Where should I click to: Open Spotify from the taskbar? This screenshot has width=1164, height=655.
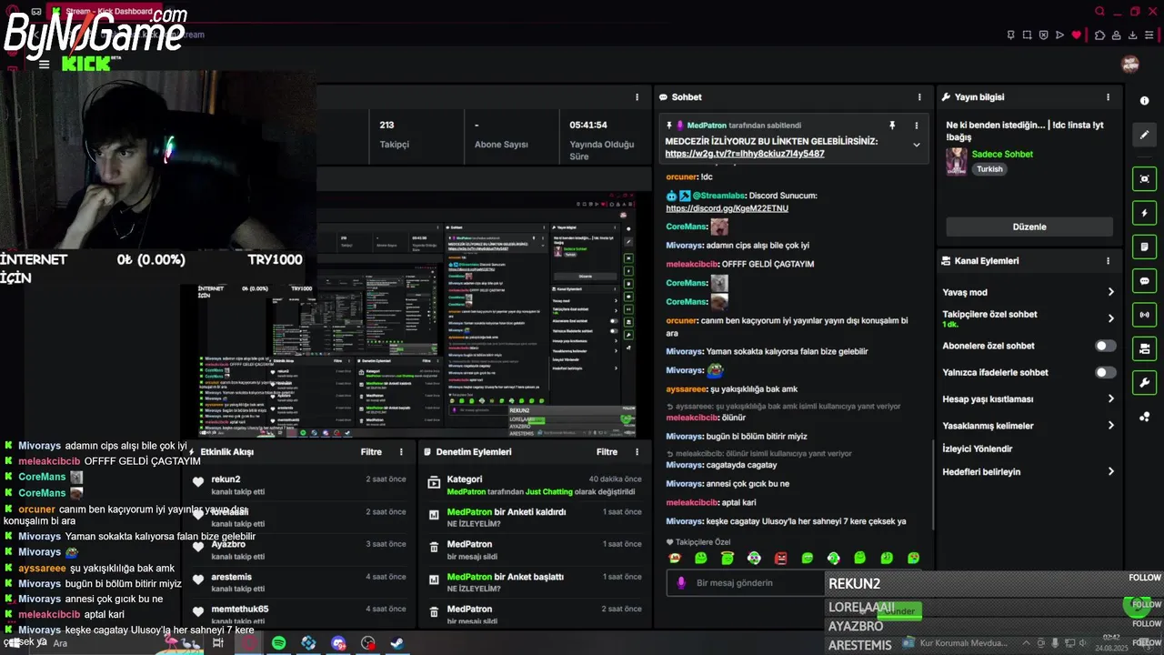(x=278, y=643)
